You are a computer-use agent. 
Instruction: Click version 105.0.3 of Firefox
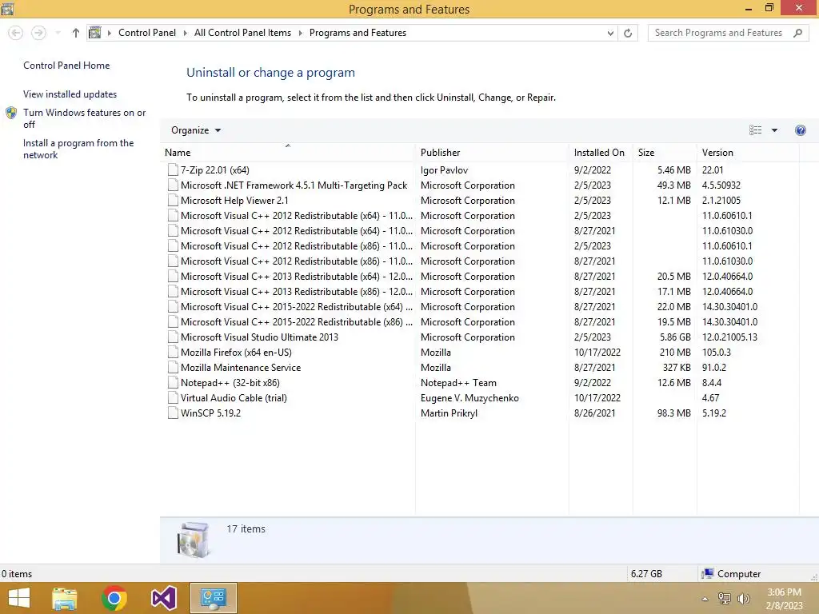coord(716,352)
